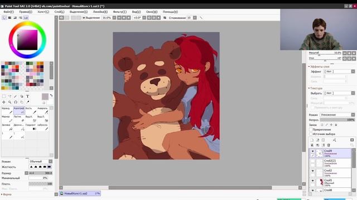Select the softest Жесткость brush shape
The image size is (357, 200).
[31, 167]
